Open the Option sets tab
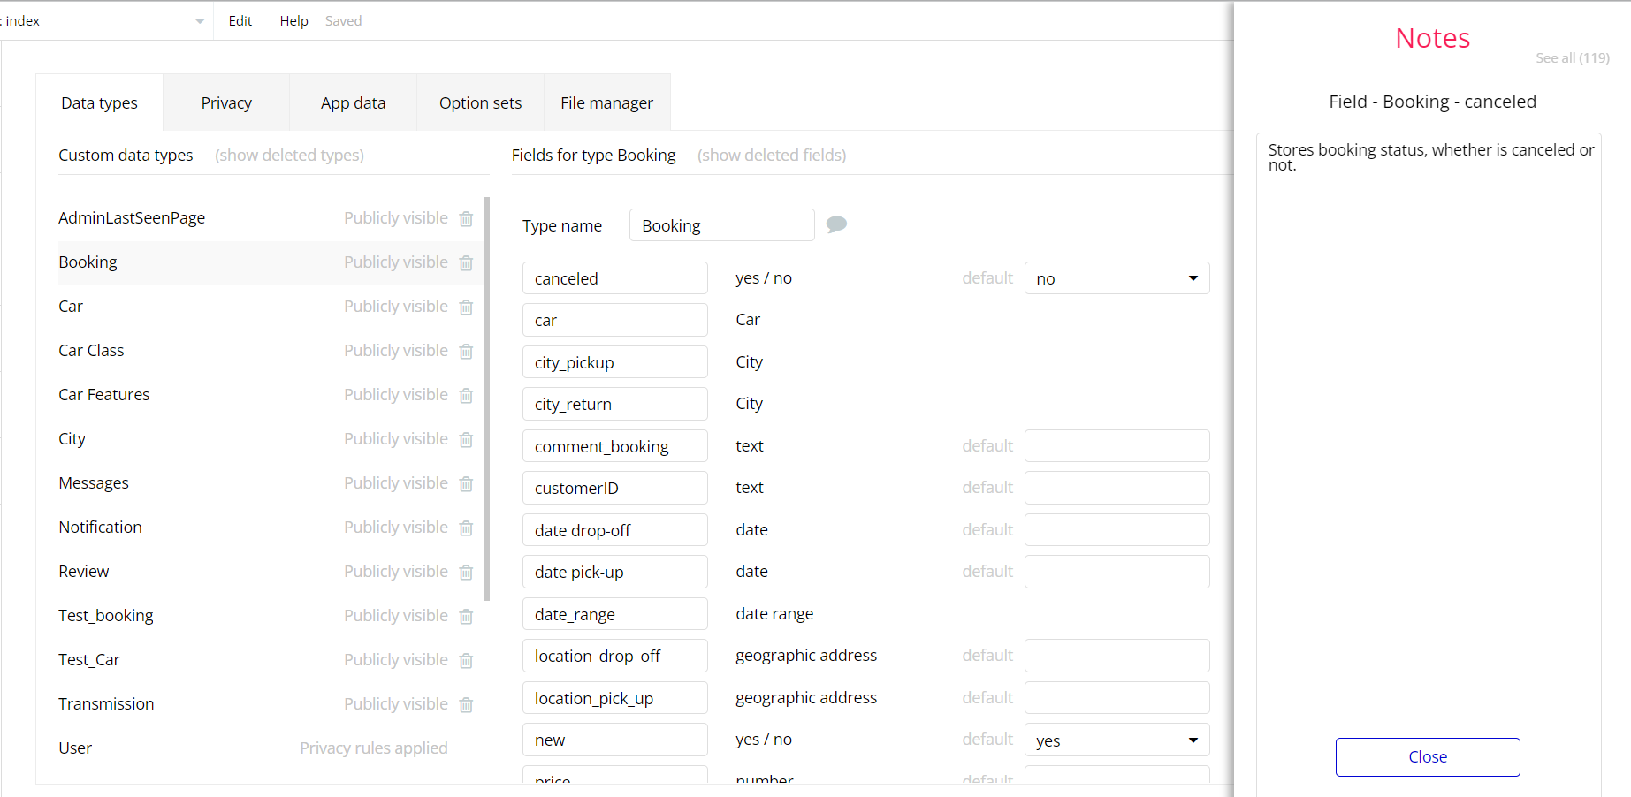1631x797 pixels. pos(480,103)
